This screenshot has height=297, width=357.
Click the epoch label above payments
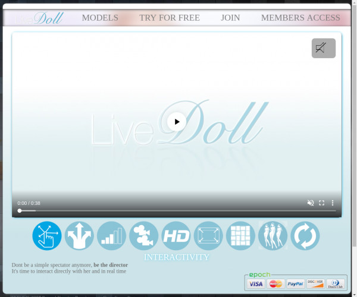[x=259, y=275]
